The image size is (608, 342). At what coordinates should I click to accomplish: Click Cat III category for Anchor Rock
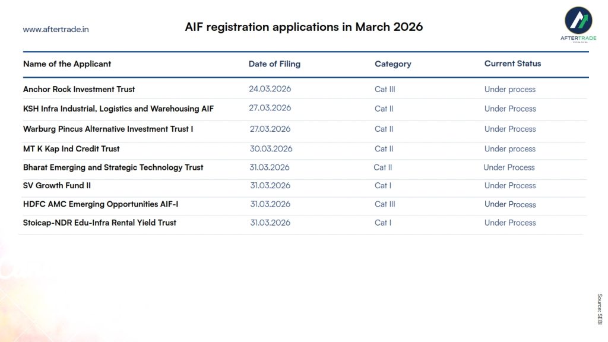[385, 89]
